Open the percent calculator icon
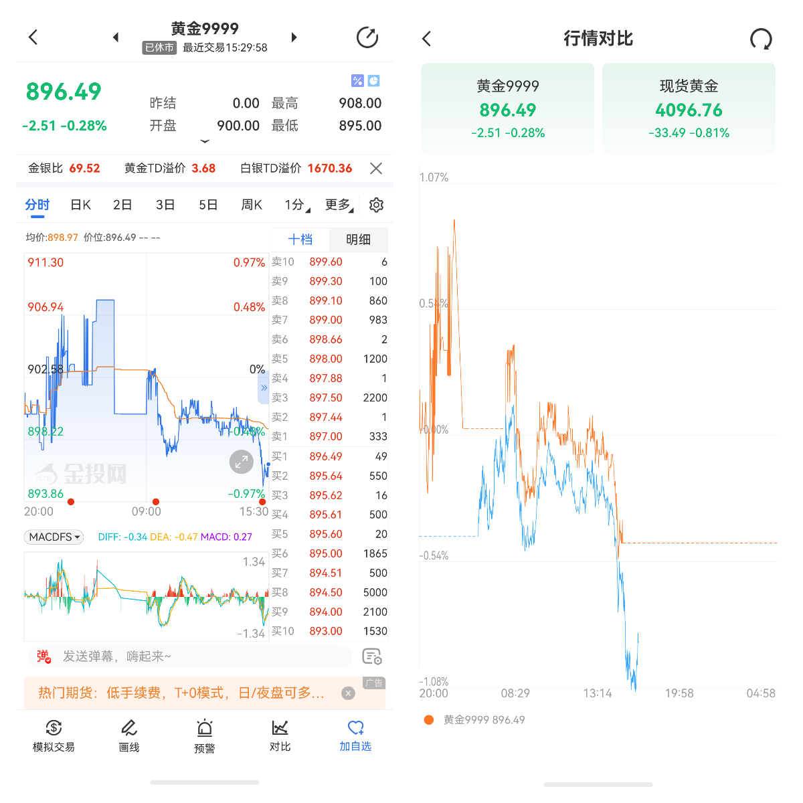 [357, 81]
